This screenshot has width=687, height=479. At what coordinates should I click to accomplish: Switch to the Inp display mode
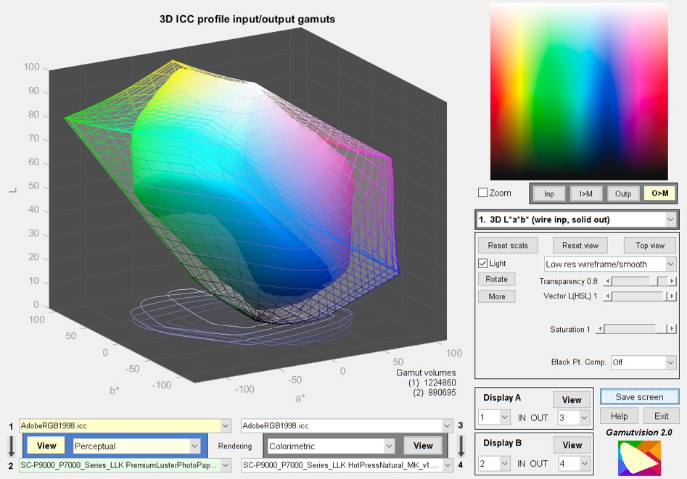tap(549, 193)
